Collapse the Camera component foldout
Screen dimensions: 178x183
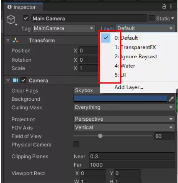[8, 81]
